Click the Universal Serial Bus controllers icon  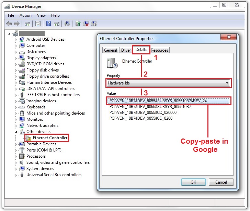(x=22, y=175)
